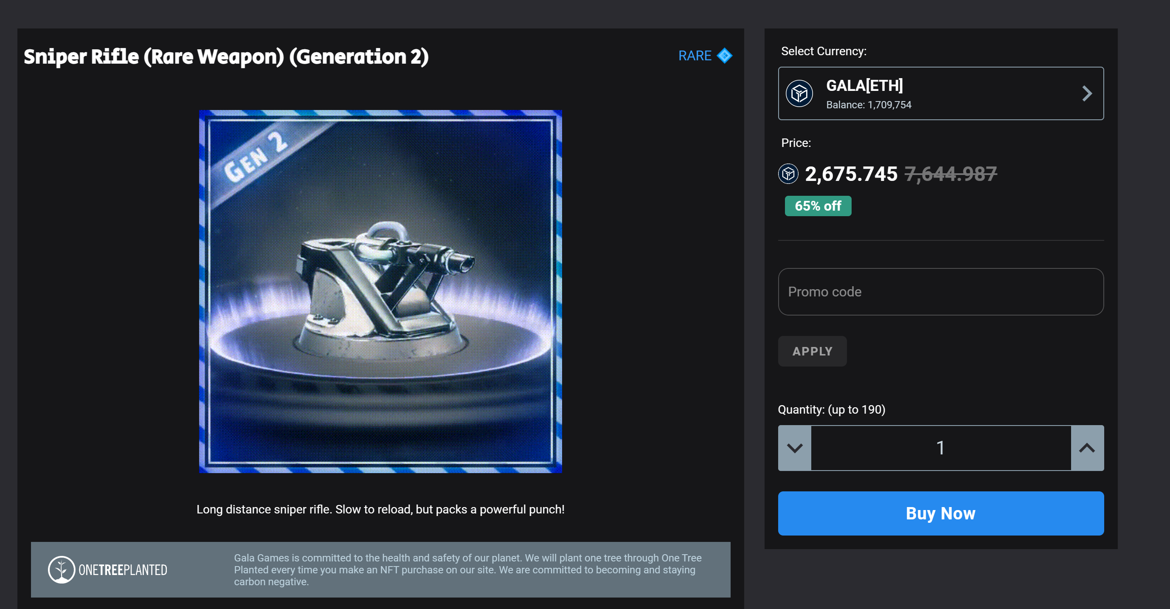Screen dimensions: 1170x609
Task: Focus the Promo code input field
Action: tap(941, 292)
